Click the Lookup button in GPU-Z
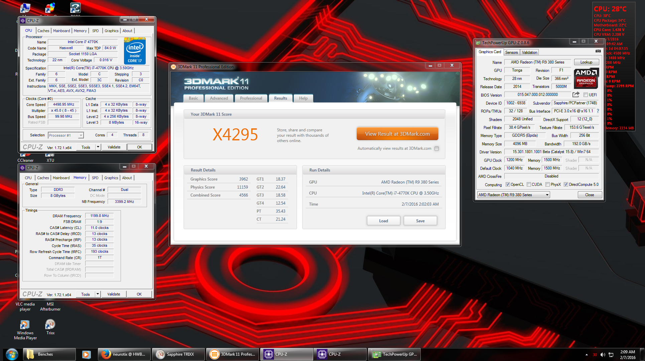This screenshot has width=645, height=361. [x=586, y=62]
